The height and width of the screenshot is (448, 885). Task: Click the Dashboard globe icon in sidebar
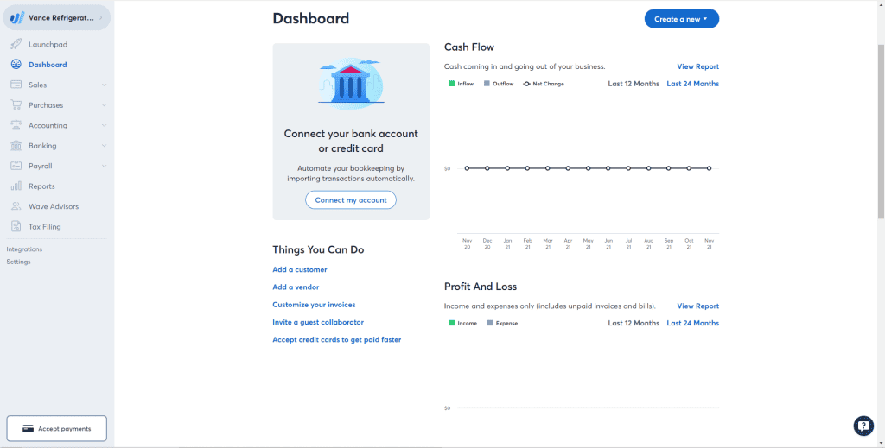(16, 65)
